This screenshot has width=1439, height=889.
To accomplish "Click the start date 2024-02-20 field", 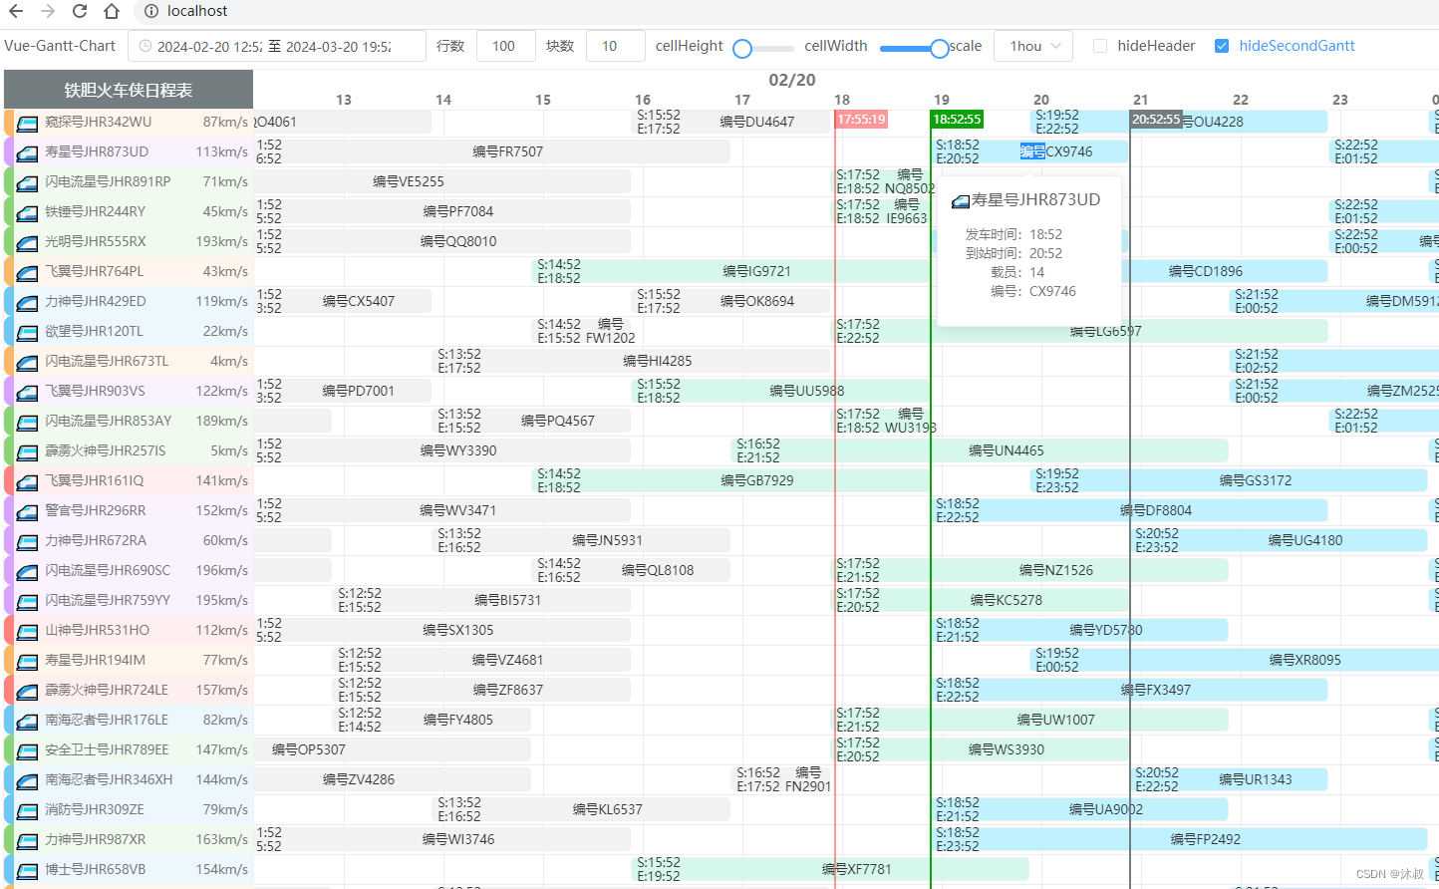I will coord(210,46).
